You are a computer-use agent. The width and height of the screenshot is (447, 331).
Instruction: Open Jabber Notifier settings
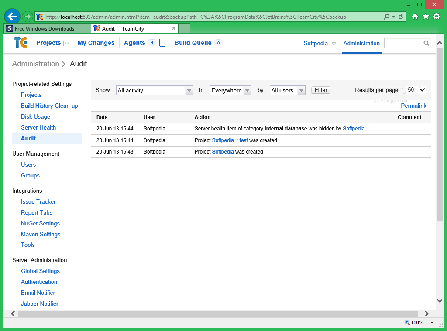tap(40, 304)
